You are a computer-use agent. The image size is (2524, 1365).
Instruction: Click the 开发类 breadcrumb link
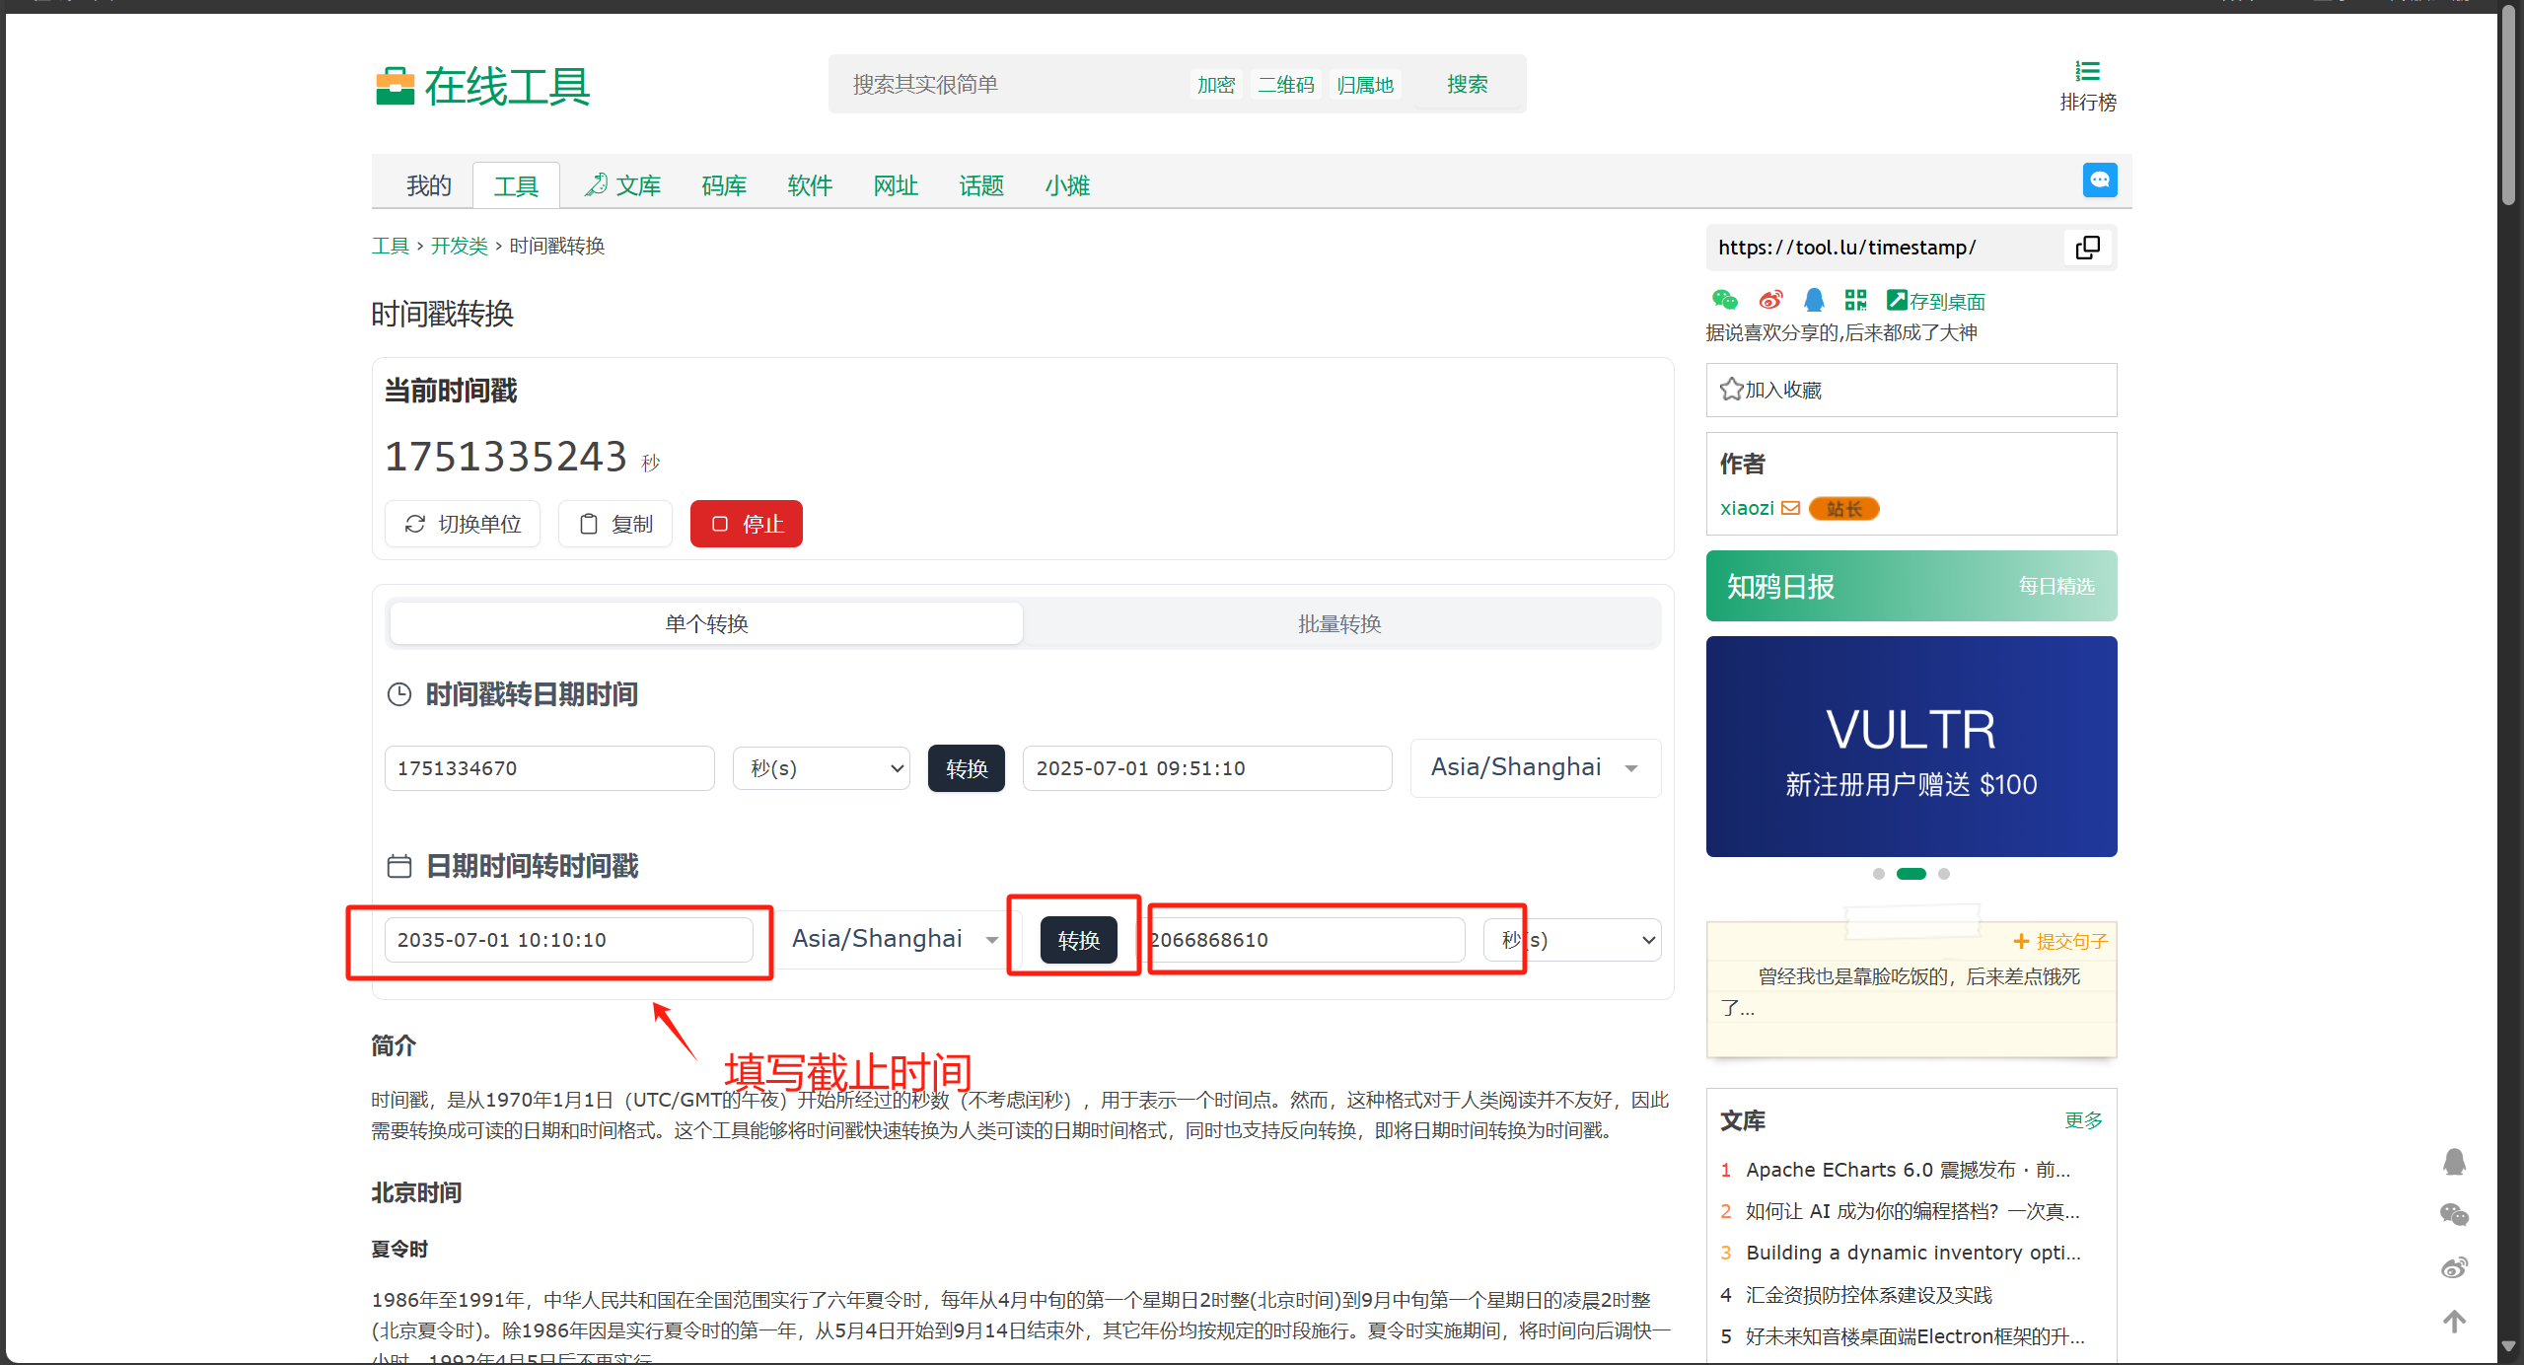460,246
